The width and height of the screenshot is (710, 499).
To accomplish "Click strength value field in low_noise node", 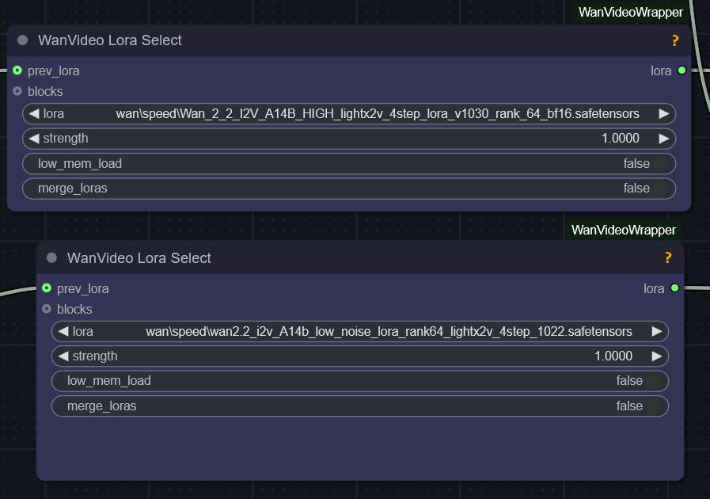I will pyautogui.click(x=360, y=356).
